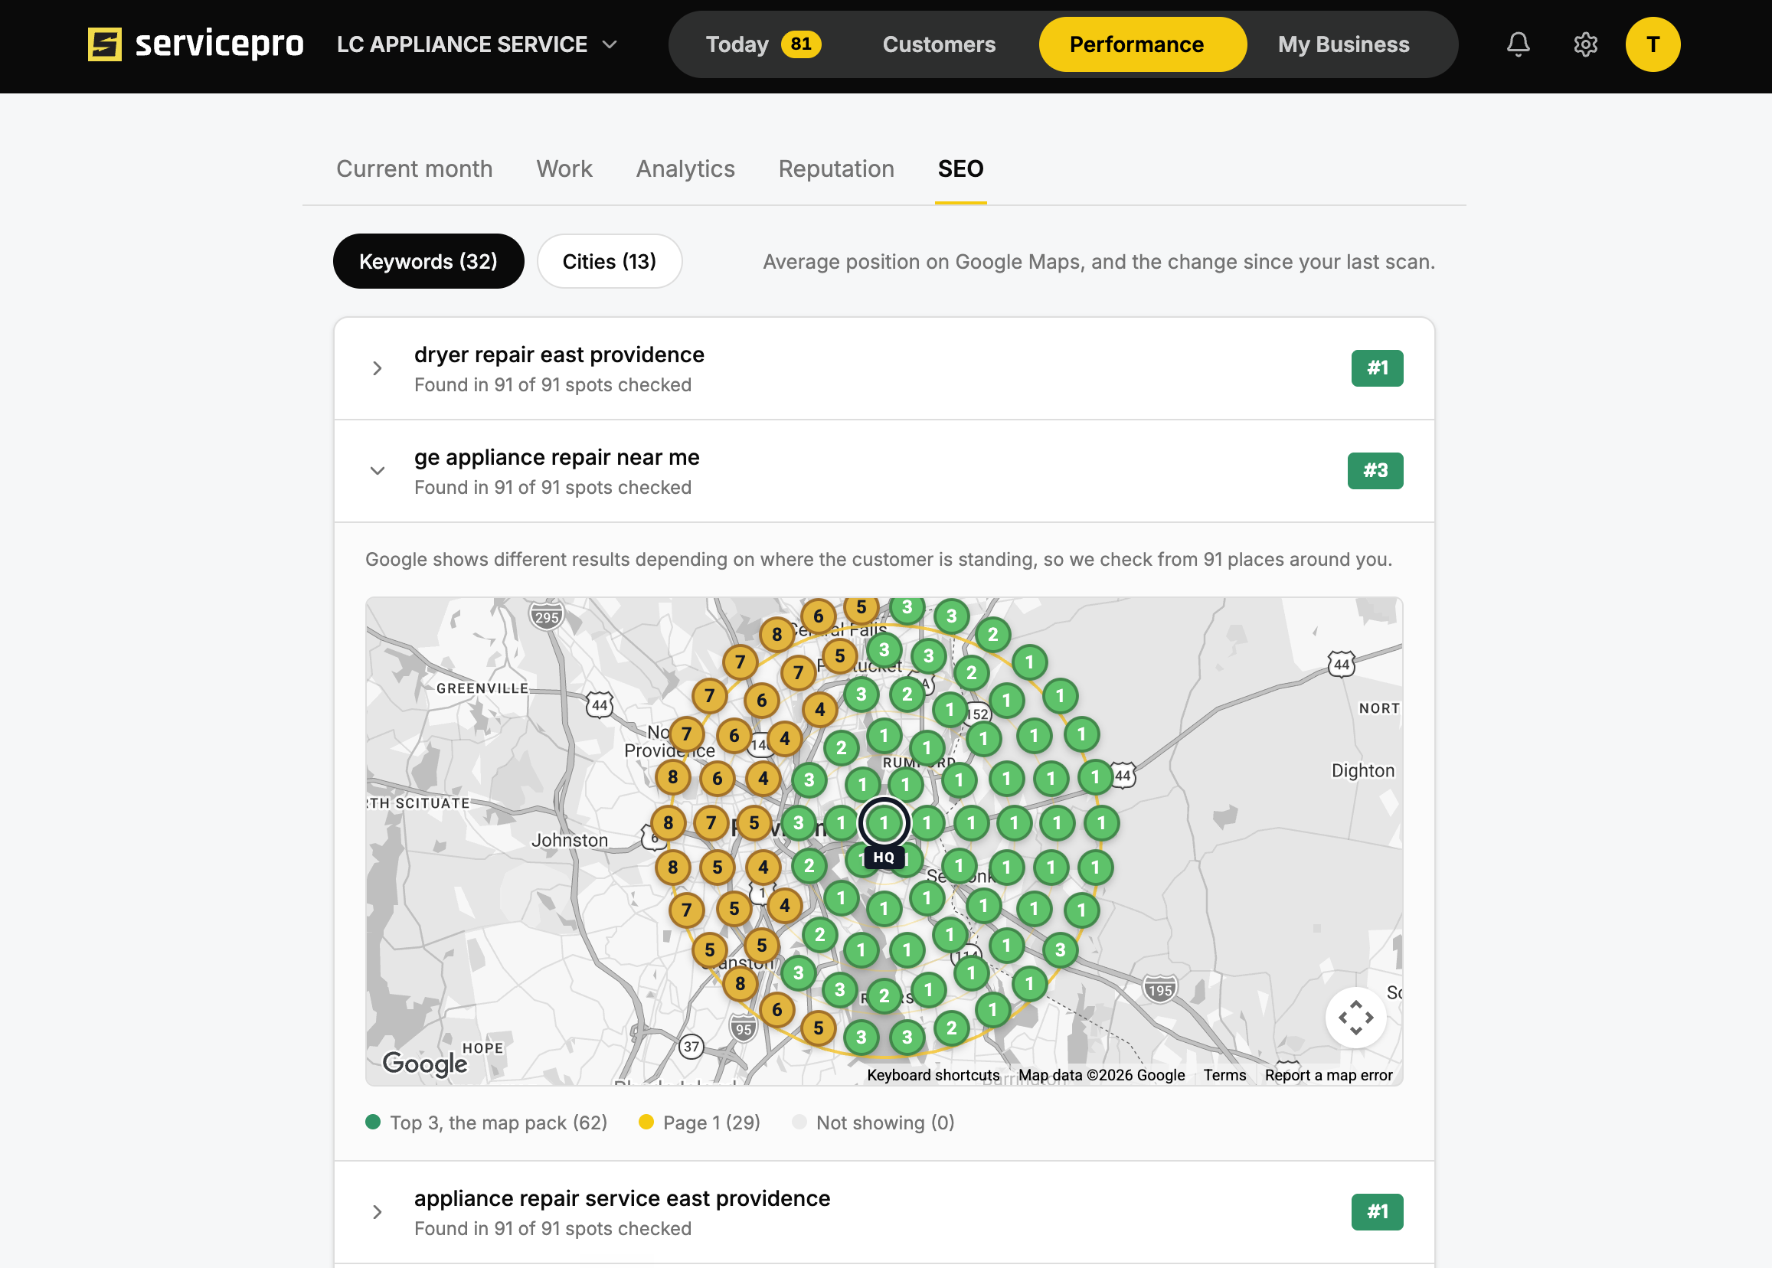Open the Customers tab

pos(939,44)
